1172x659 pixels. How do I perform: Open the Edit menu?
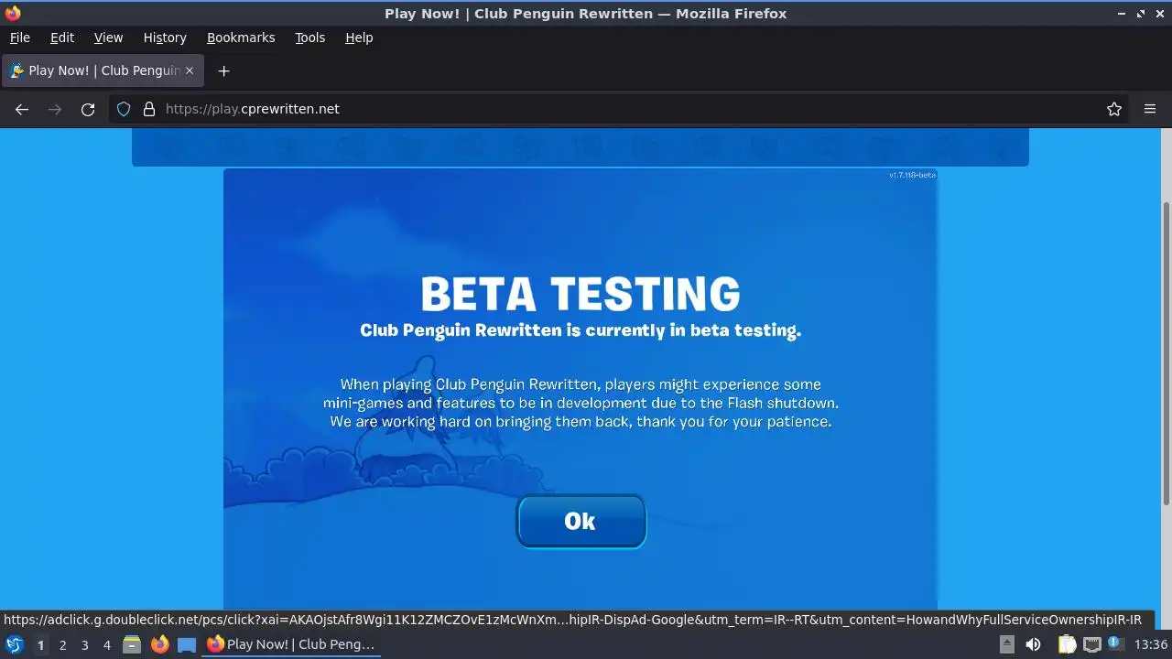tap(62, 38)
